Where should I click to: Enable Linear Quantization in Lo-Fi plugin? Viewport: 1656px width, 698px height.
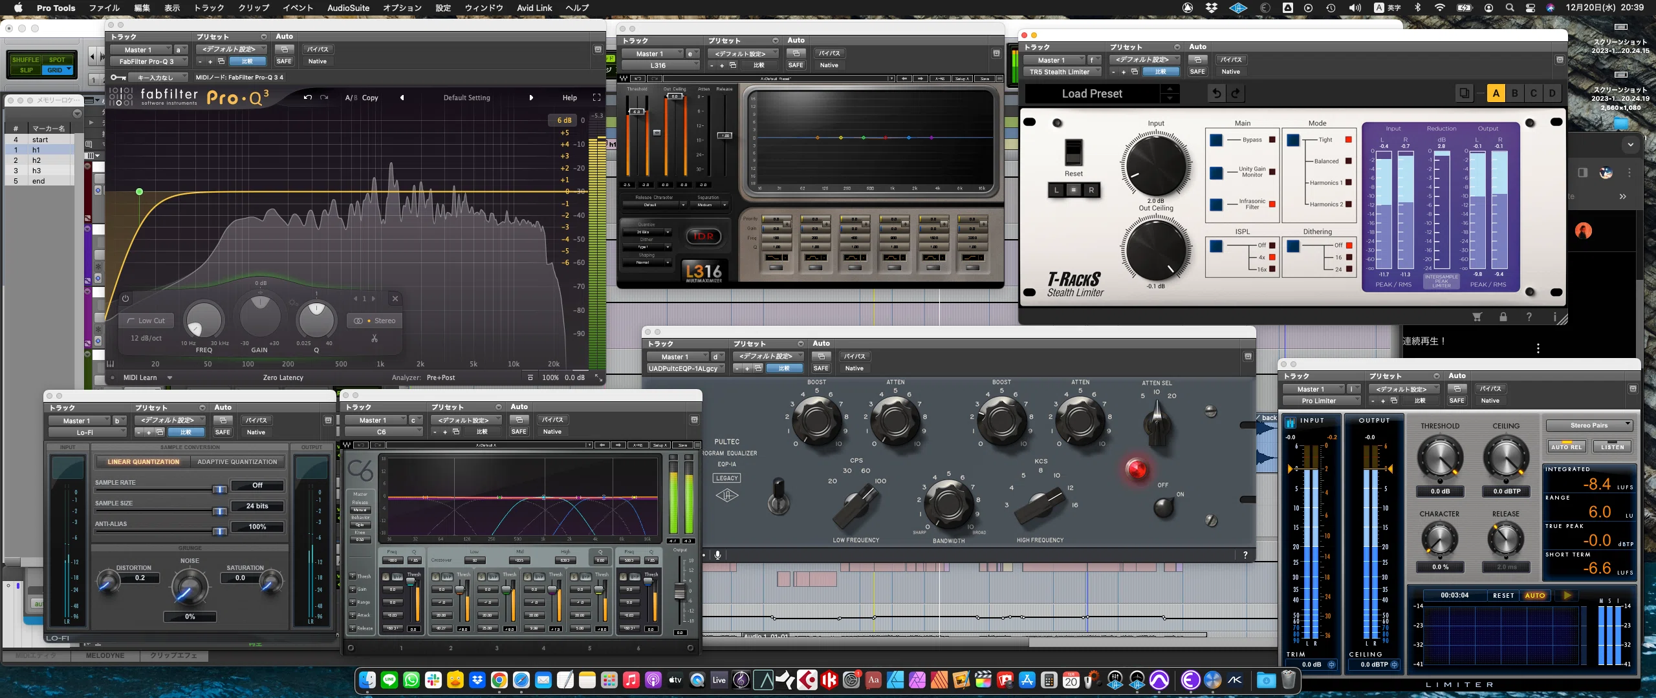[143, 462]
